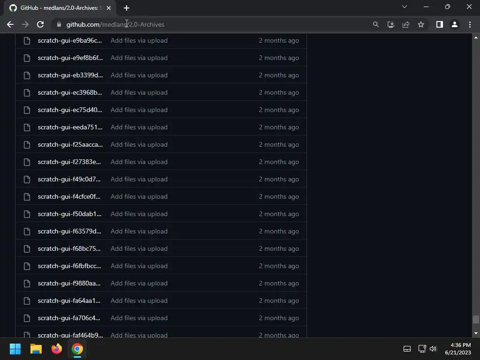Open the clock showing 4:36 PM
480x360 pixels.
point(458,349)
